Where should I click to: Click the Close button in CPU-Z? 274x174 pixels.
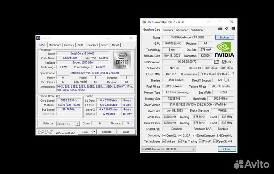126,132
